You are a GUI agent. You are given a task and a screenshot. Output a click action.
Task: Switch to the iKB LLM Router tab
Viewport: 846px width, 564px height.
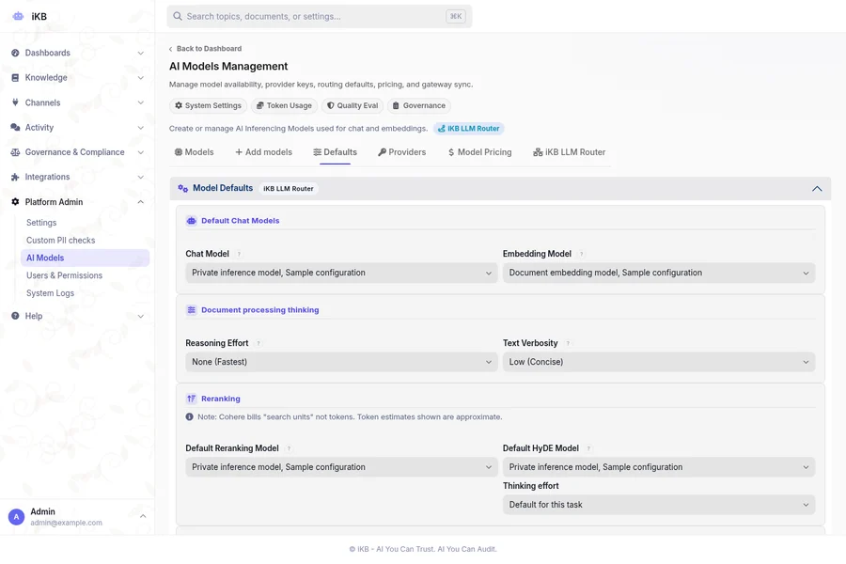[x=570, y=152]
